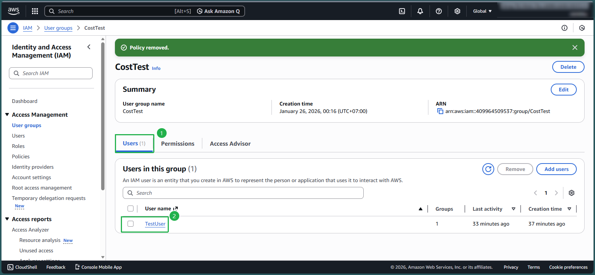
Task: Refresh the users in group list
Action: (488, 169)
